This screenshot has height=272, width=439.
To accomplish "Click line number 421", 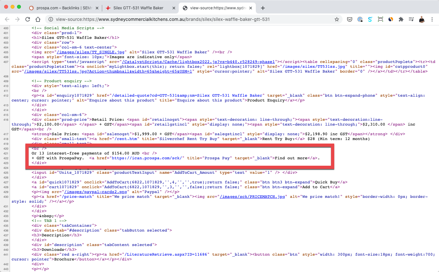I will [x=6, y=153].
